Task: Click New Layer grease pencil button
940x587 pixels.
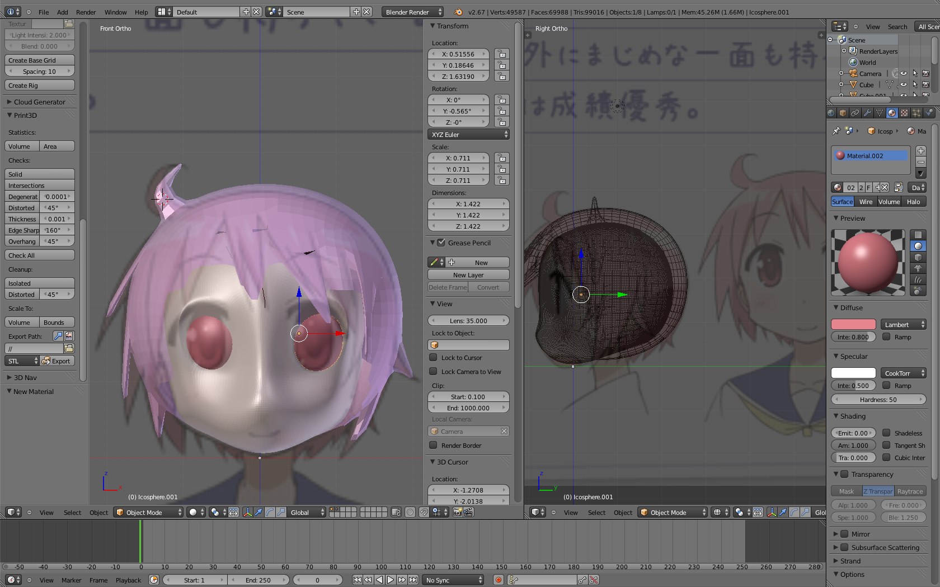Action: coord(468,274)
